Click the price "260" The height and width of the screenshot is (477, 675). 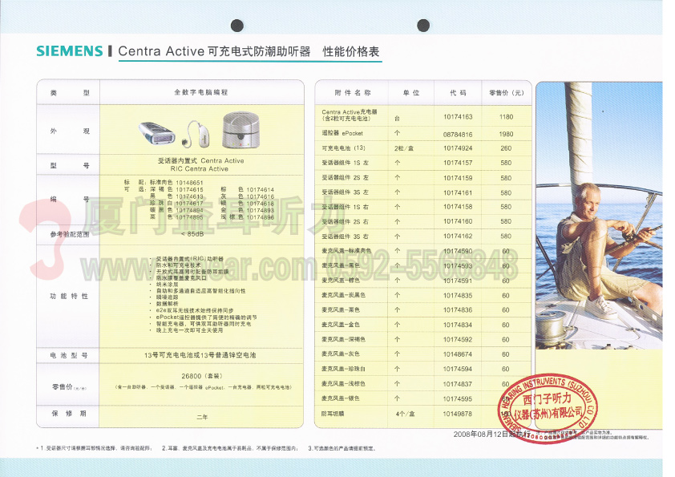tap(507, 148)
